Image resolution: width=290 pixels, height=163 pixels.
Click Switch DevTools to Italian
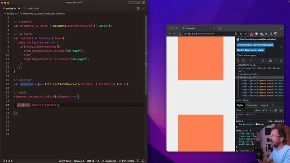tap(251, 50)
